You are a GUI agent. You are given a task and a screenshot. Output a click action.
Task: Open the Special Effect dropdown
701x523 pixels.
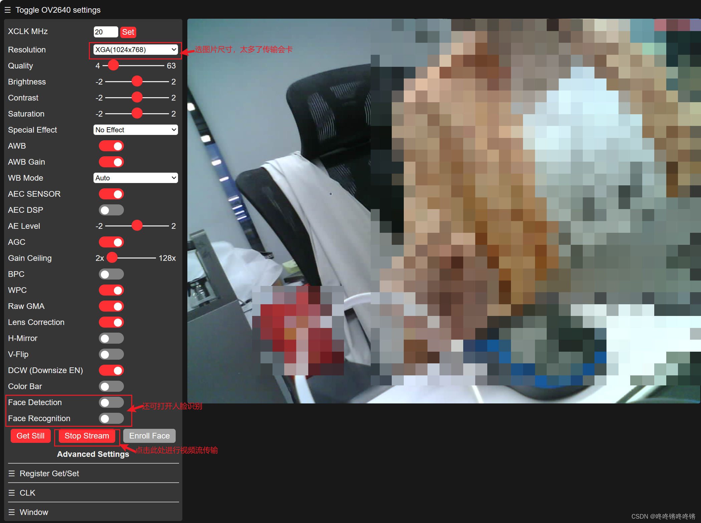point(135,130)
